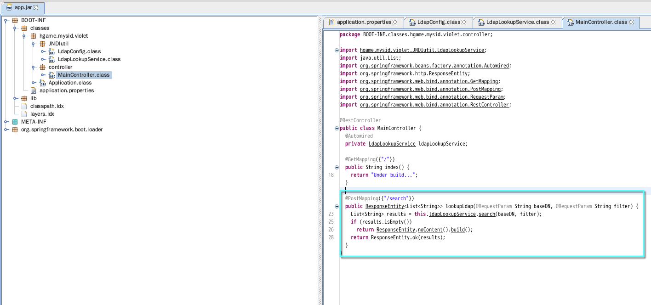Fold the index() method
This screenshot has height=305, width=651.
(337, 167)
